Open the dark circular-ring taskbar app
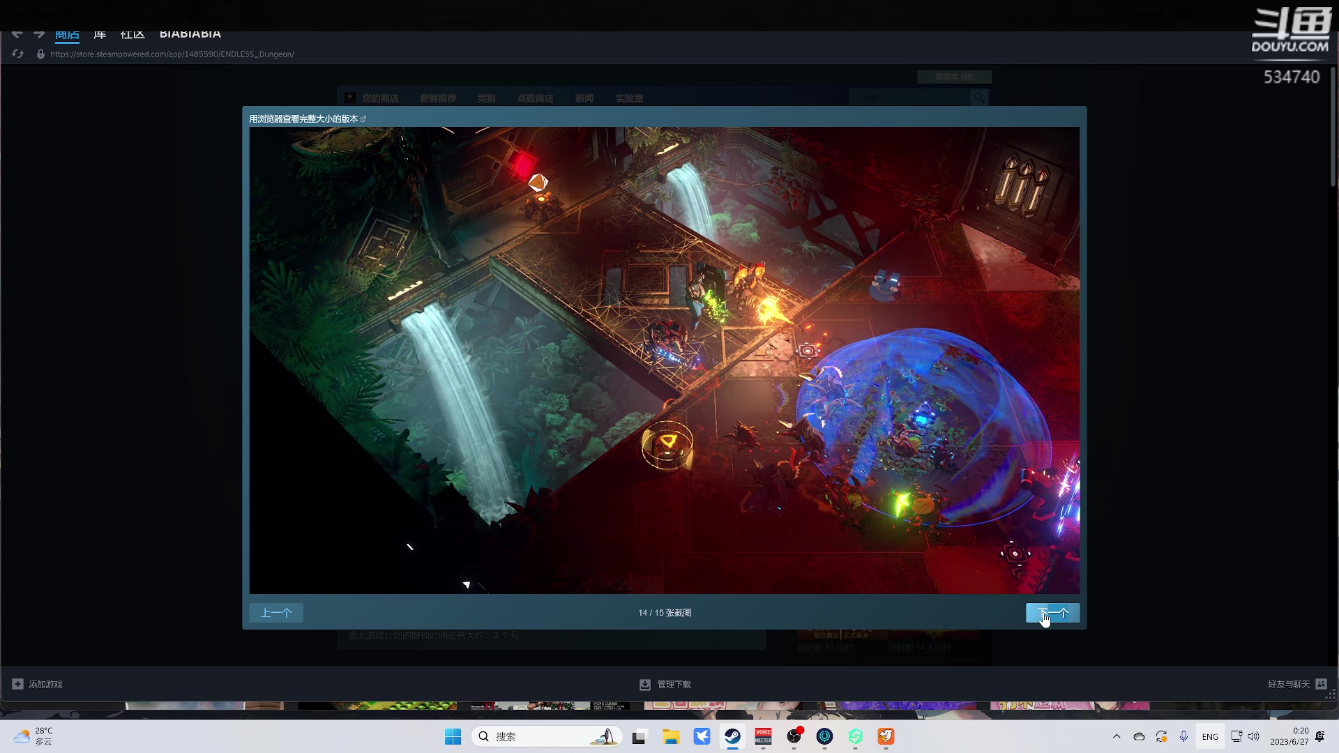This screenshot has height=753, width=1339. click(825, 736)
